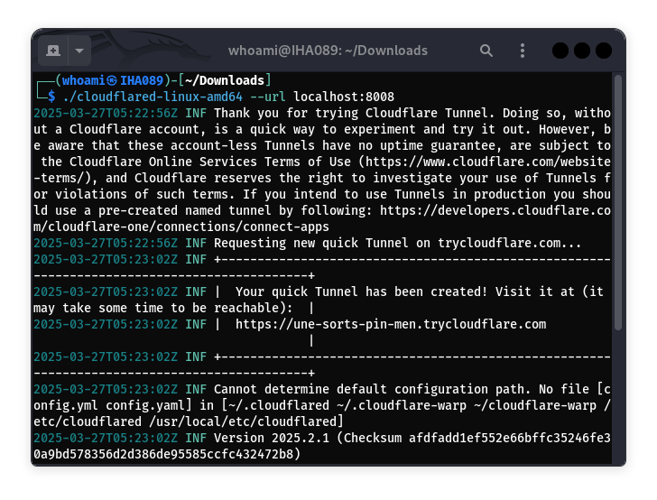Click the --url flag in the command

pos(268,97)
